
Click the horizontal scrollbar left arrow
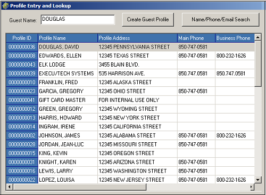(10, 187)
